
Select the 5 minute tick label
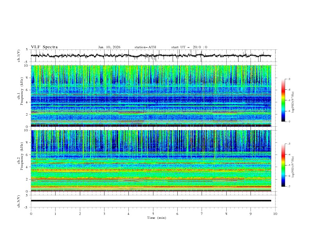pyautogui.click(x=153, y=214)
